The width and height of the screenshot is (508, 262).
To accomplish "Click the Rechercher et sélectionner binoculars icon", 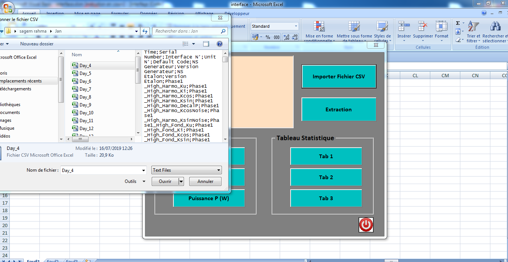I will pyautogui.click(x=495, y=27).
